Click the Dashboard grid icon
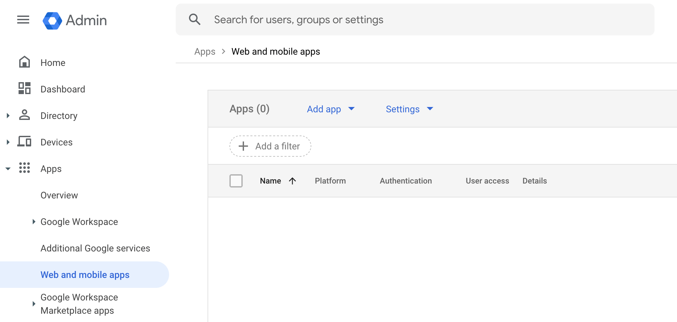 coord(25,88)
